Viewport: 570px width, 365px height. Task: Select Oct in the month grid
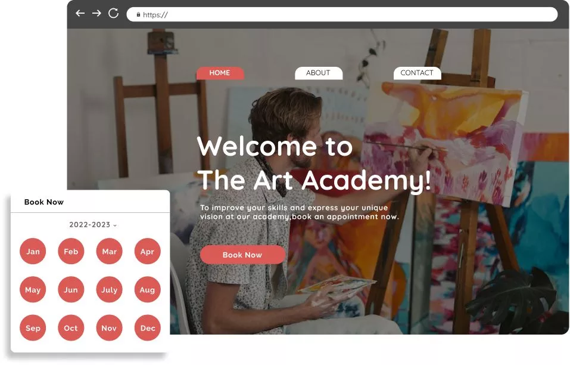[x=71, y=328]
